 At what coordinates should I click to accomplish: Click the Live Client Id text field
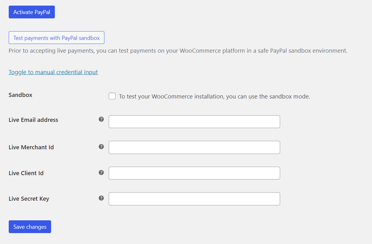(194, 173)
